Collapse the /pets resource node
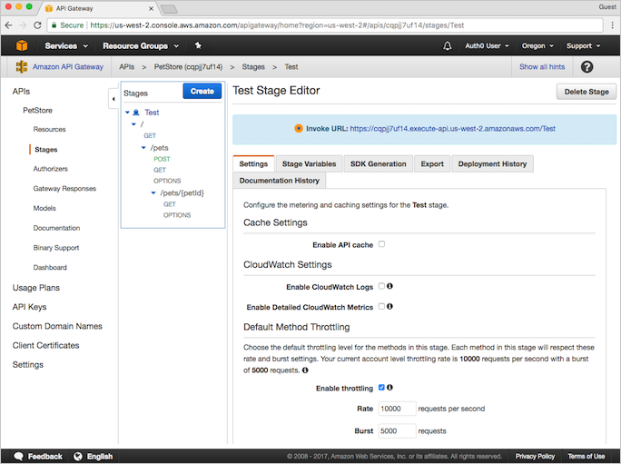621x464 pixels. [143, 148]
